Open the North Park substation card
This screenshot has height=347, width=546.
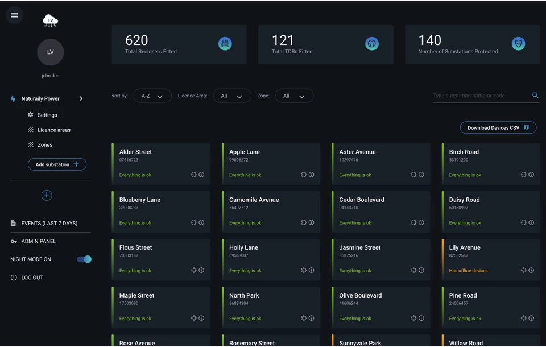[271, 307]
